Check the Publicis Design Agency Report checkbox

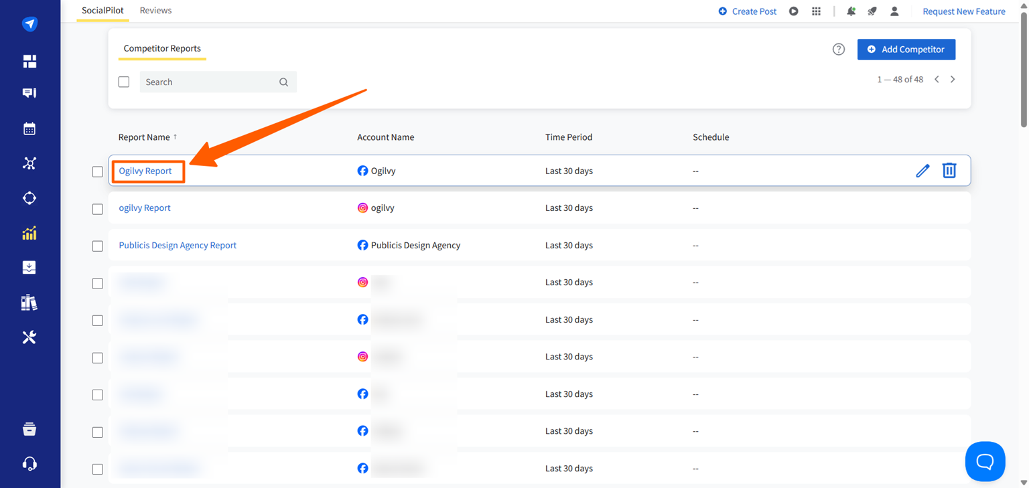pos(98,246)
